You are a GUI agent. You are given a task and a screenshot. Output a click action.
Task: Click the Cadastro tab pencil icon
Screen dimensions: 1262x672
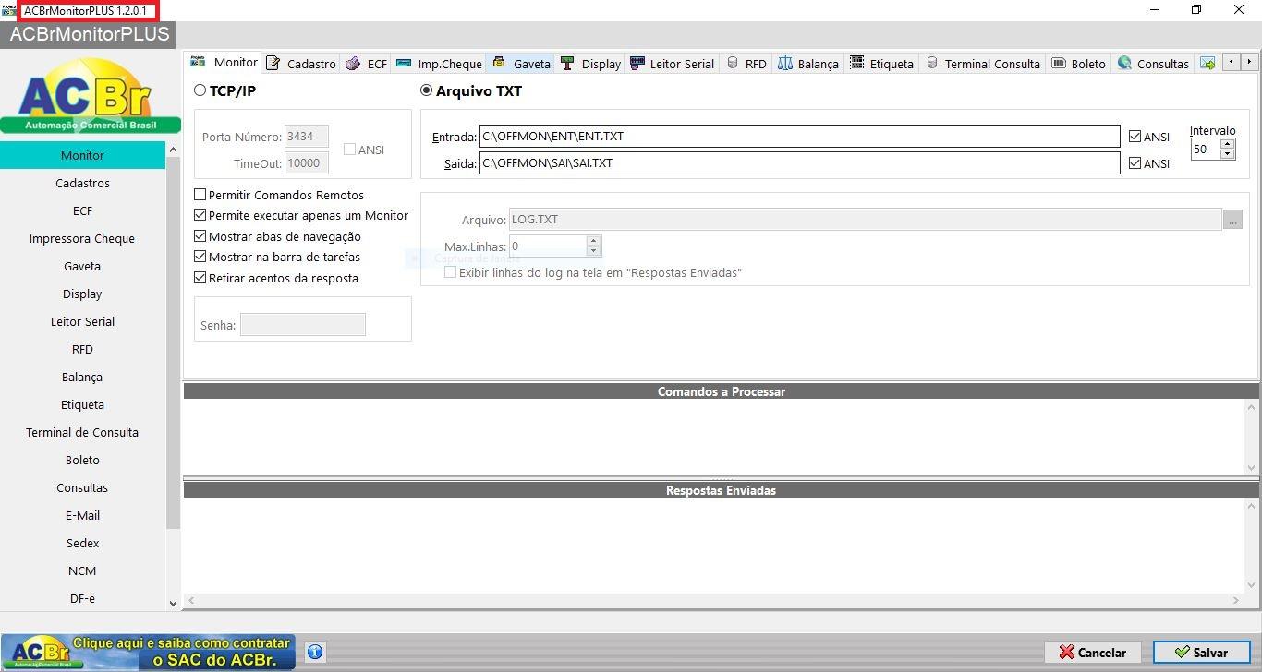point(273,63)
